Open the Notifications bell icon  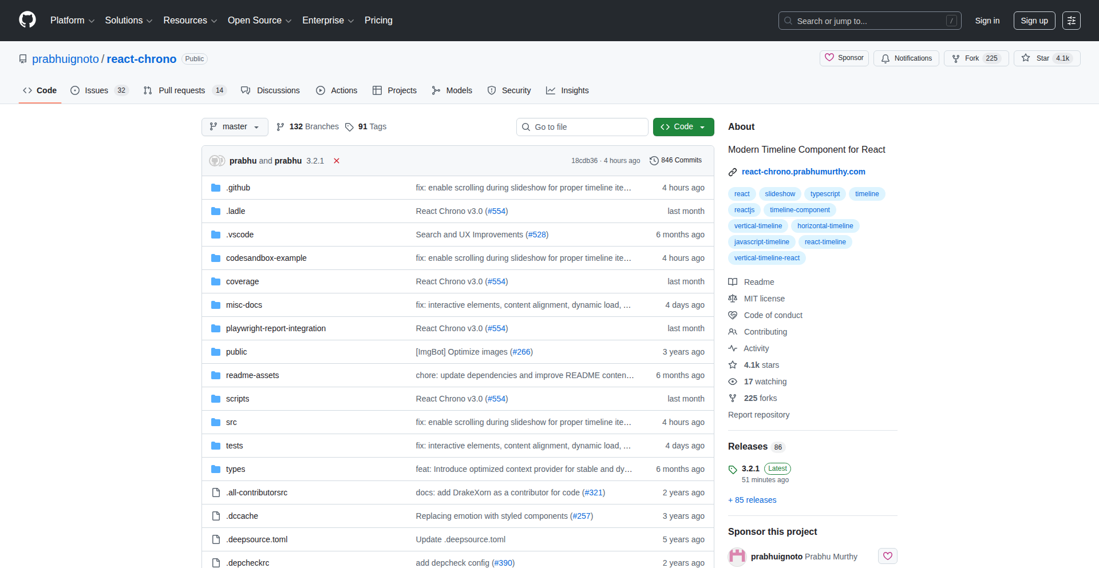(885, 58)
